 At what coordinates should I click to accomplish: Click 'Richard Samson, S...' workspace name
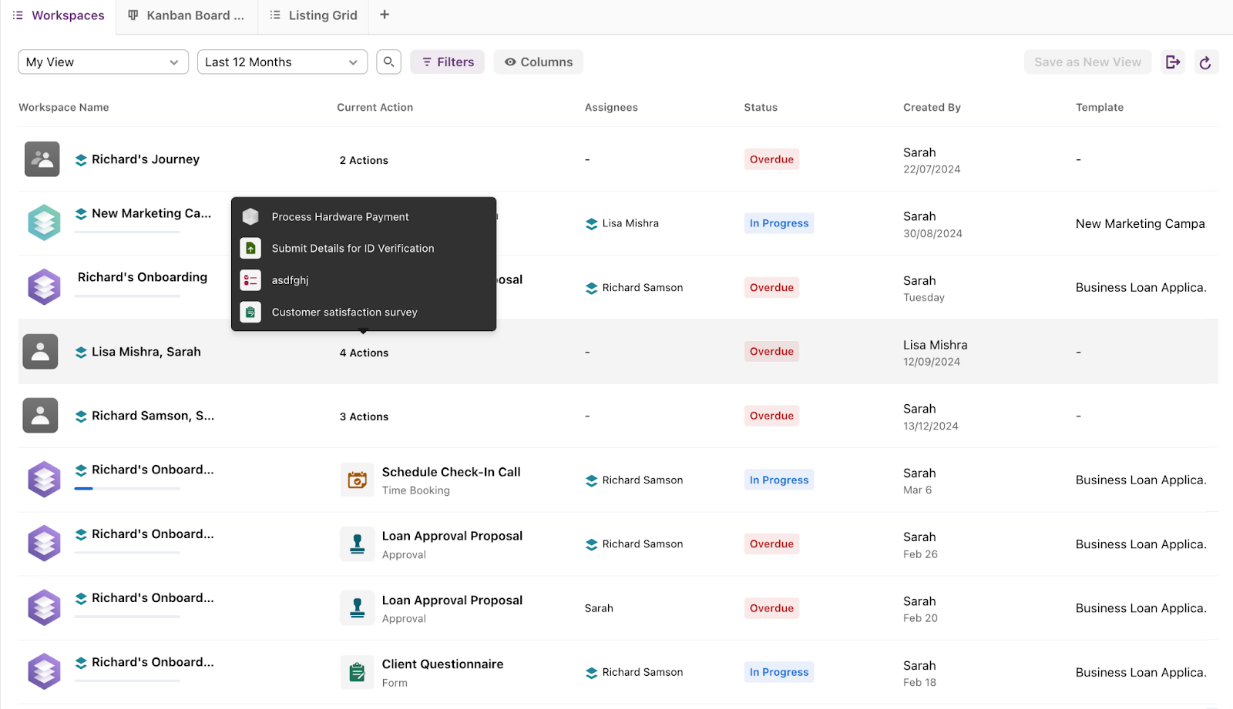(x=153, y=416)
